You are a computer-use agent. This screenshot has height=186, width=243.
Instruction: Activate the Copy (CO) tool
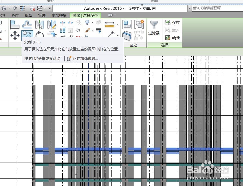tap(27, 34)
